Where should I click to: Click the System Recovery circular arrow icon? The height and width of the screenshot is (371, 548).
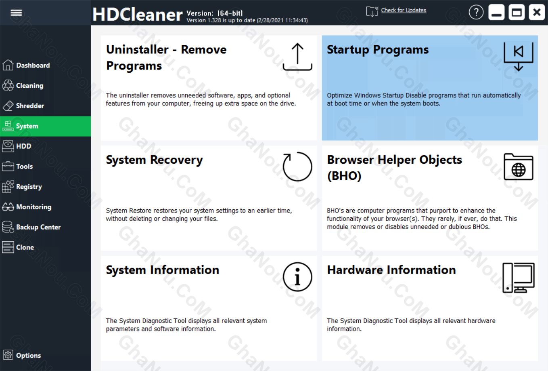[x=297, y=167]
